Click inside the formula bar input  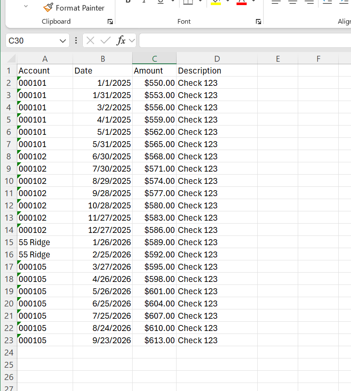point(245,41)
